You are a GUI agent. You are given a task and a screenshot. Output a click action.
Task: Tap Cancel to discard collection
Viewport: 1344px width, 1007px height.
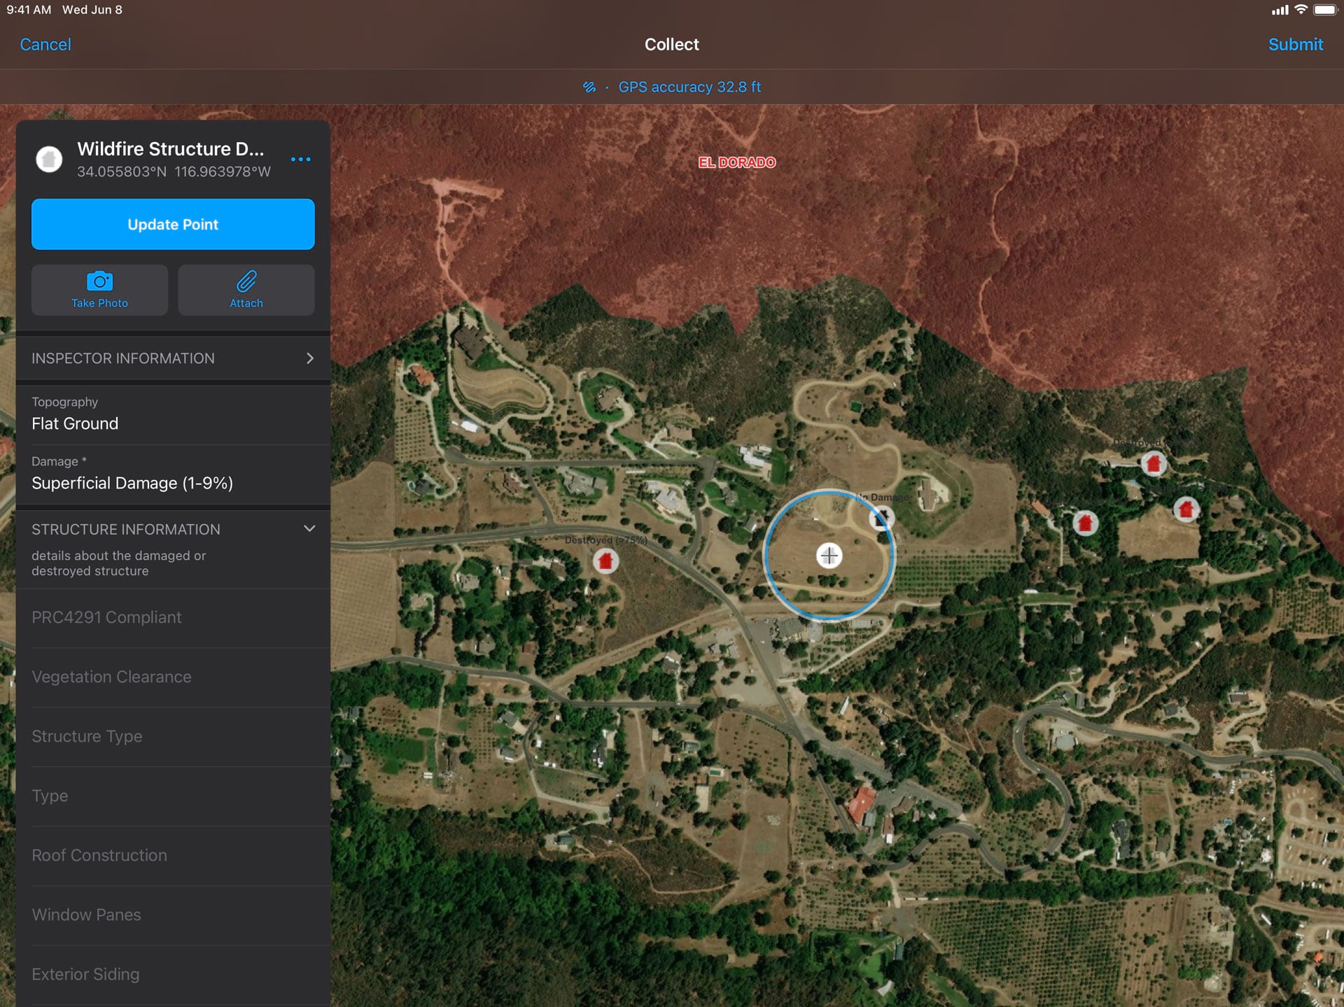coord(45,45)
